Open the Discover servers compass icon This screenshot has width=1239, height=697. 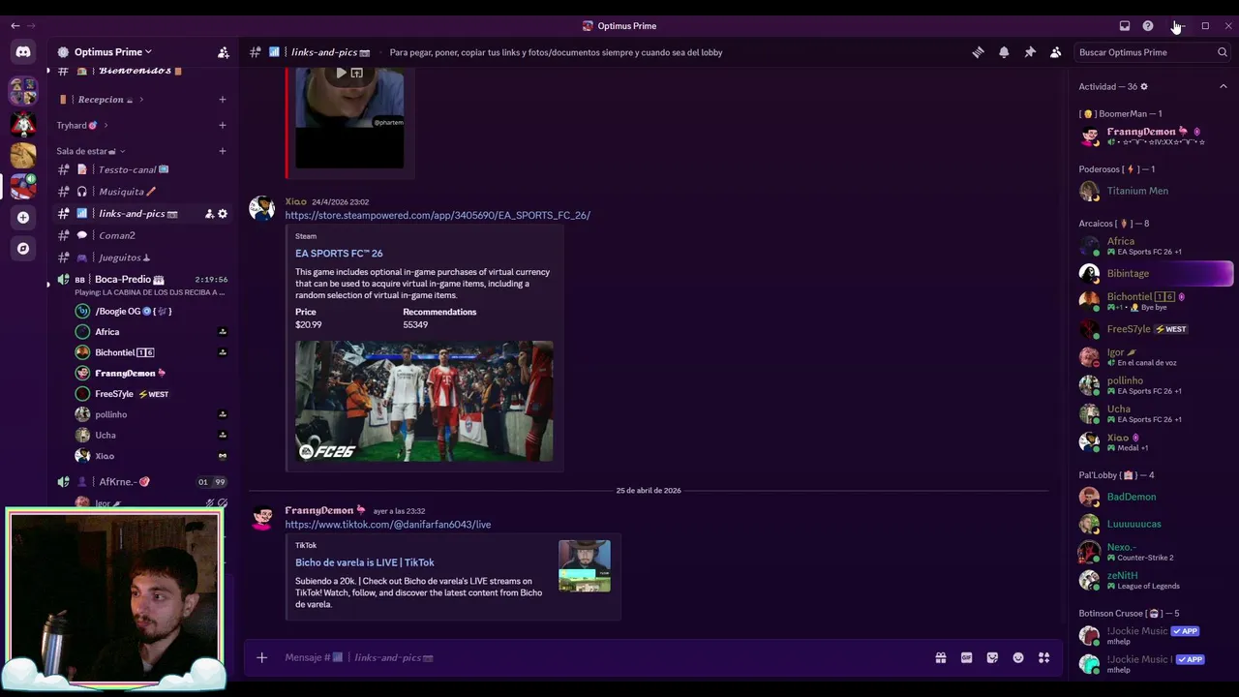coord(23,249)
